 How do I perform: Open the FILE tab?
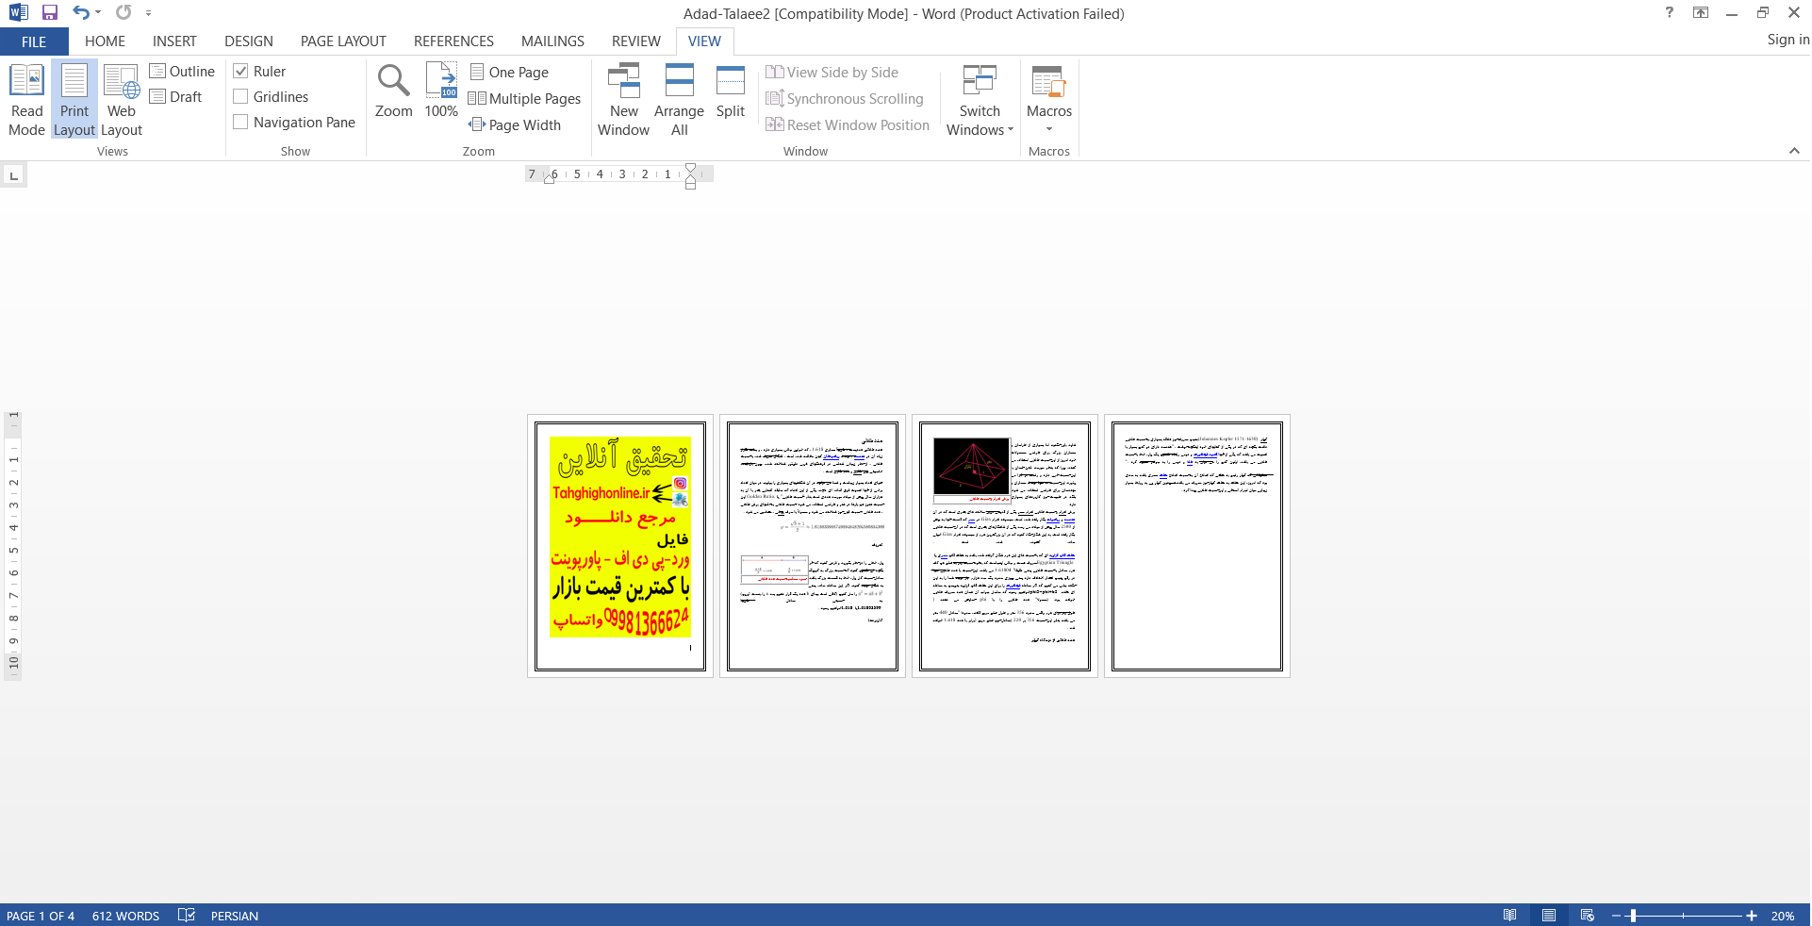pos(34,41)
